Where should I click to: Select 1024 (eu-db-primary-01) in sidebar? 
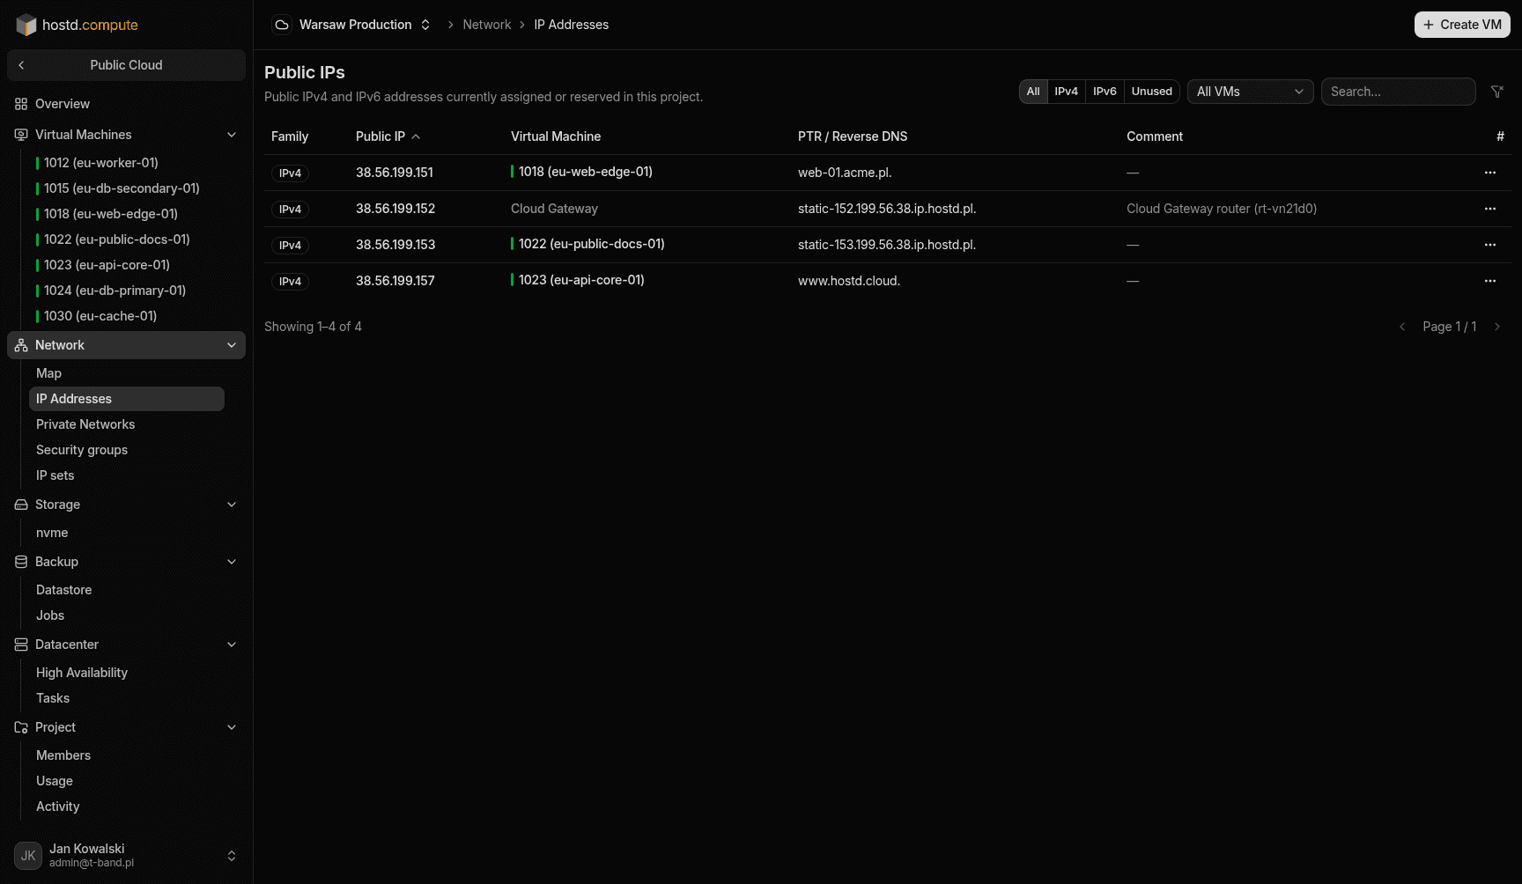(115, 291)
